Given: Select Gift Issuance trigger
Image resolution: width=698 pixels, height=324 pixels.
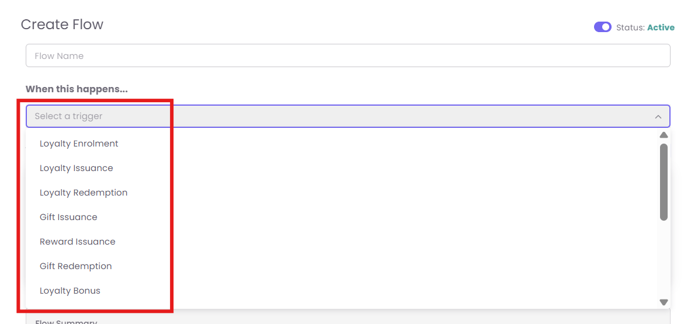Looking at the screenshot, I should (68, 217).
